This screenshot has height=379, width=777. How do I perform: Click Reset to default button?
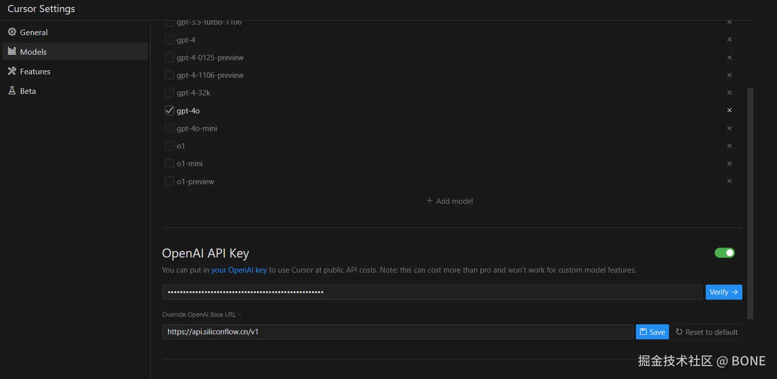(707, 332)
